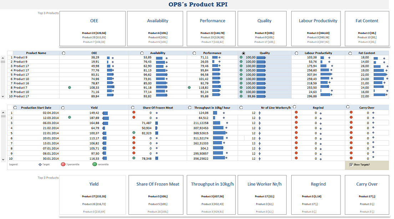Open the Yield top 3 products card
This screenshot has width=394, height=219.
pyautogui.click(x=92, y=195)
